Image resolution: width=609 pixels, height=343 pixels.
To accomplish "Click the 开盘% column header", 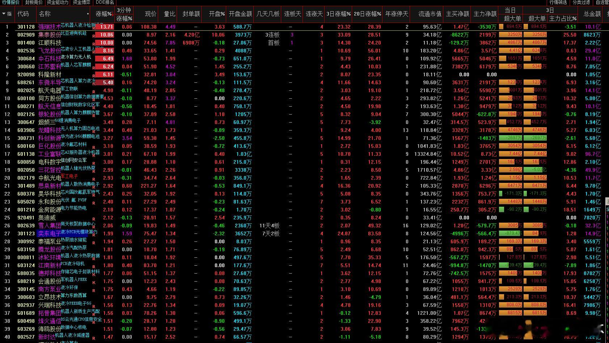I will click(x=217, y=14).
